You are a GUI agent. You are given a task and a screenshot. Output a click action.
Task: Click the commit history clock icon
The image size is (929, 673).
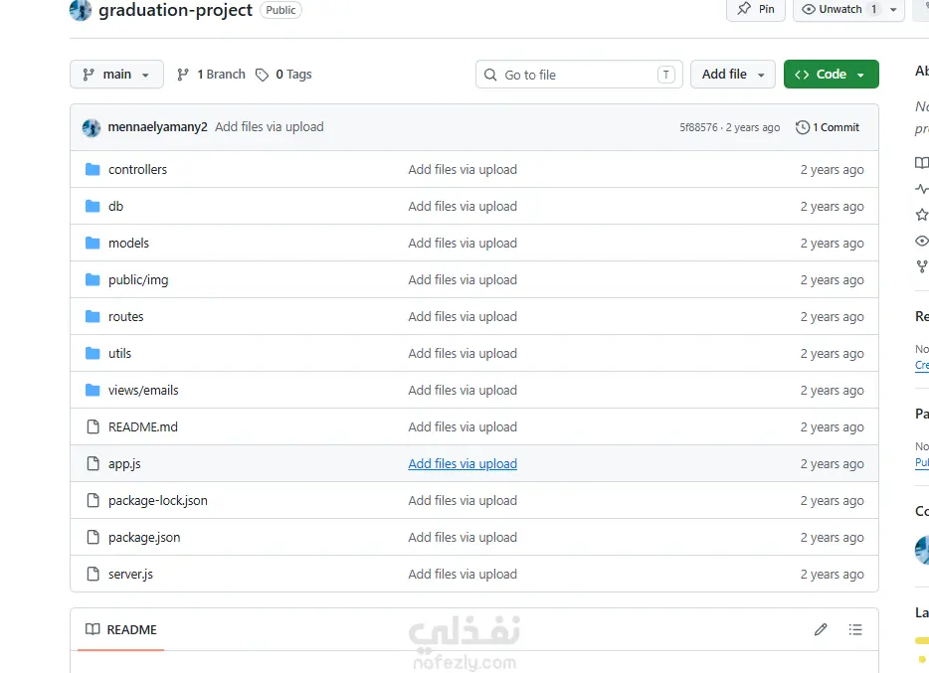click(803, 127)
